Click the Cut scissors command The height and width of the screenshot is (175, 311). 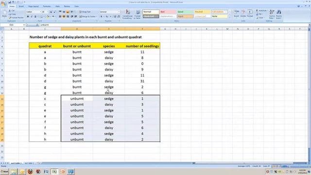coord(12,11)
